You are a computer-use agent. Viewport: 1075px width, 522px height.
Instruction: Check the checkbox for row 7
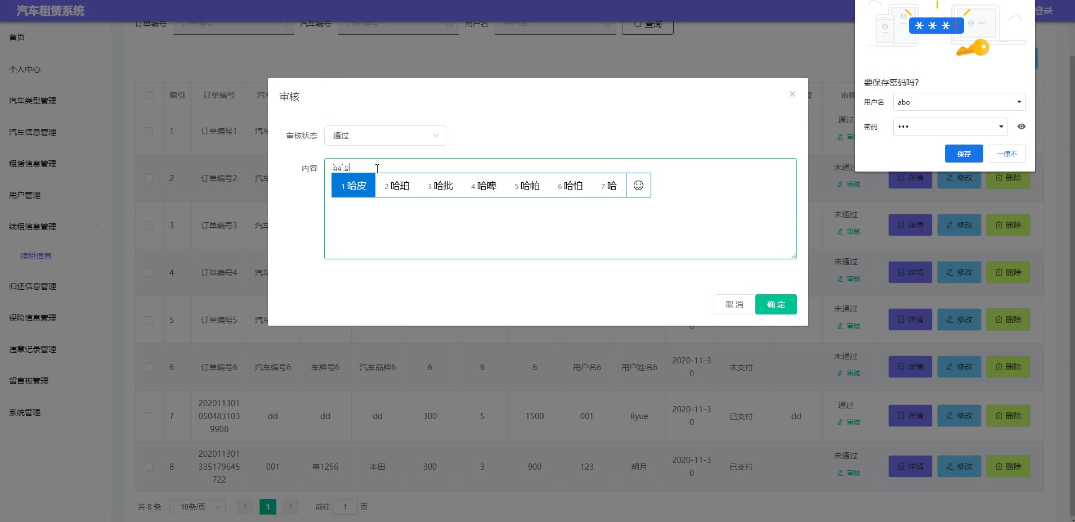[x=149, y=416]
